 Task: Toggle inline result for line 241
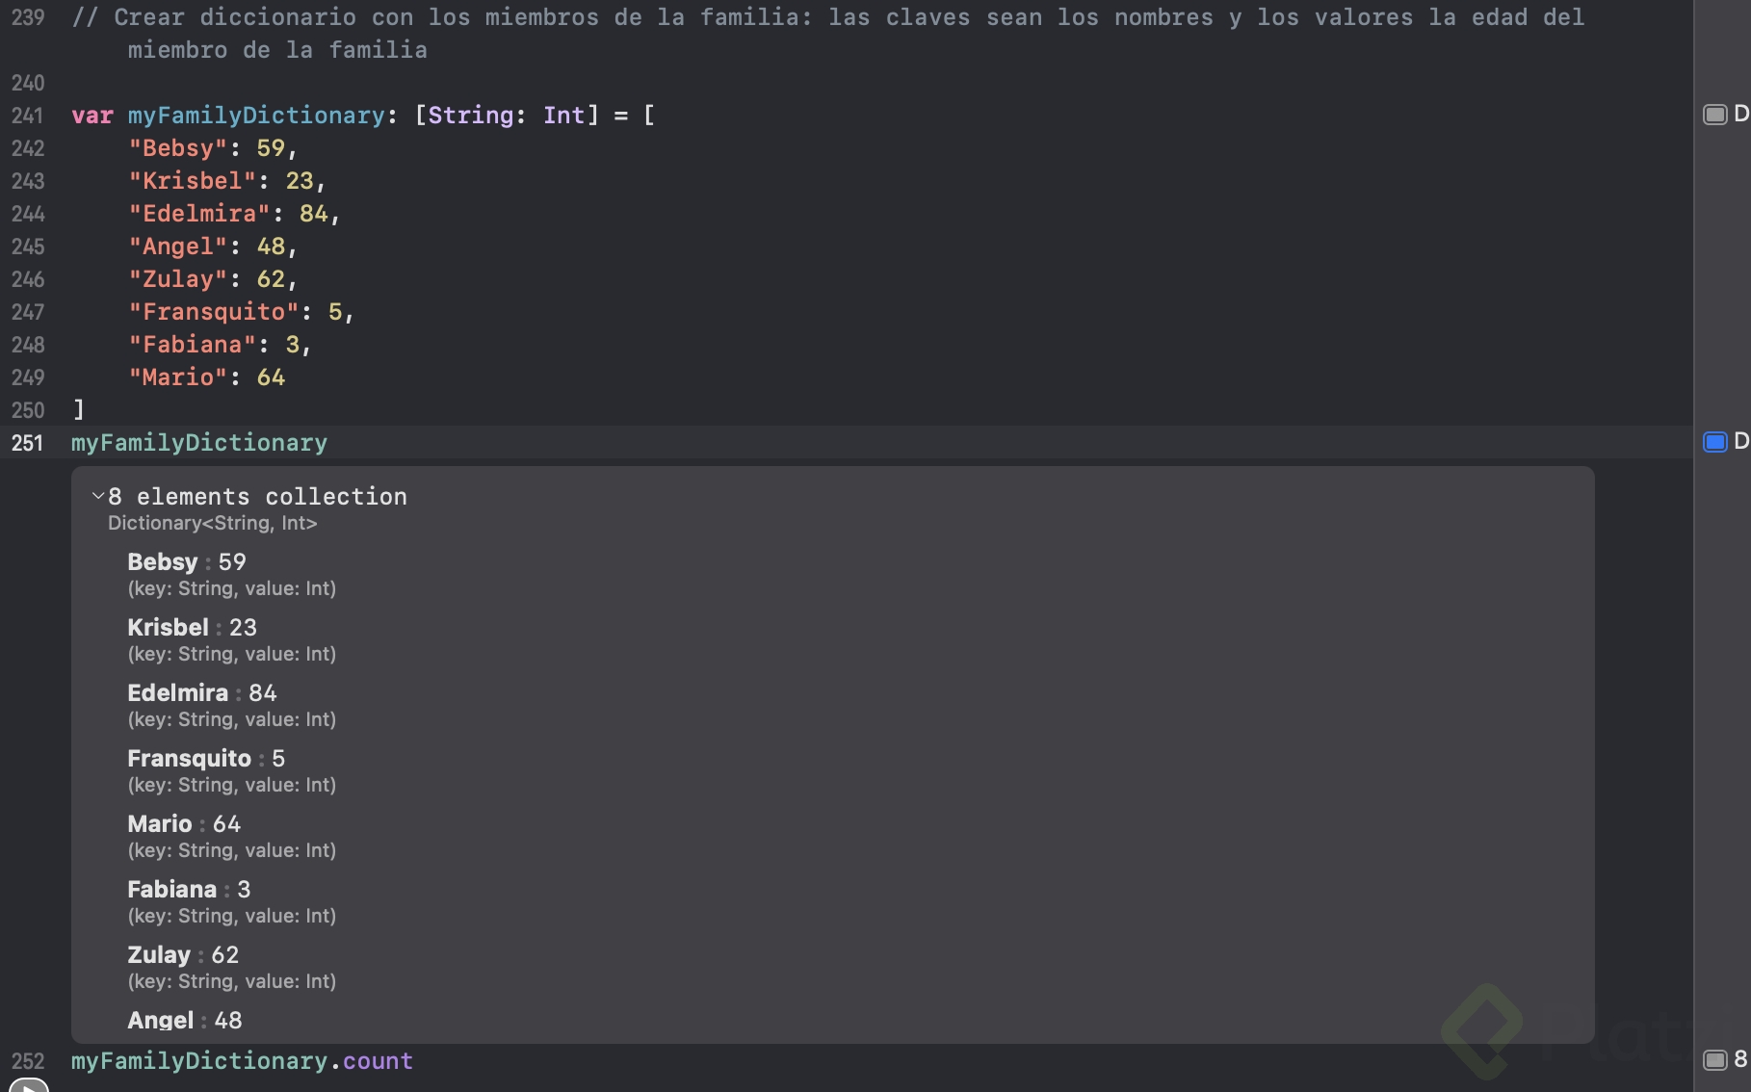(1714, 116)
